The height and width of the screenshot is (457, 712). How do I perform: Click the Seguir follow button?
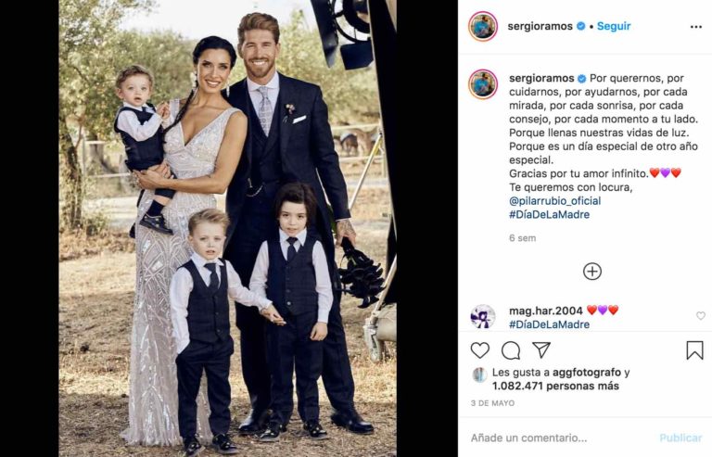(x=614, y=26)
